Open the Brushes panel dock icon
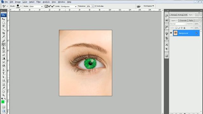This screenshot has width=203, height=114. click(167, 34)
